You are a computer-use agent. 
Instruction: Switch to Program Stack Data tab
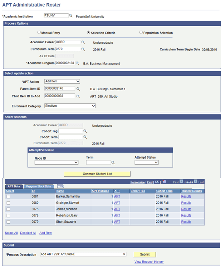39,186
